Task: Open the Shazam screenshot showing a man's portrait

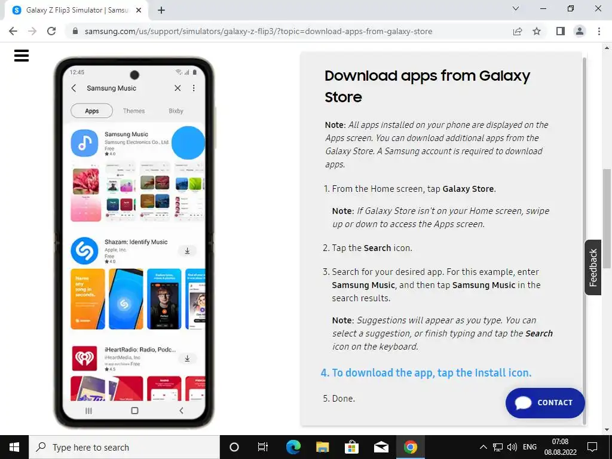Action: [x=164, y=299]
